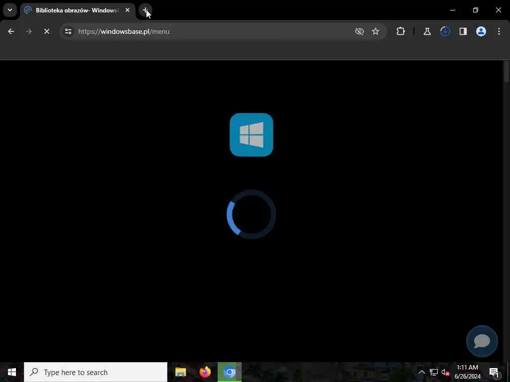Open the clock showing 1:11 AM

tap(467, 372)
